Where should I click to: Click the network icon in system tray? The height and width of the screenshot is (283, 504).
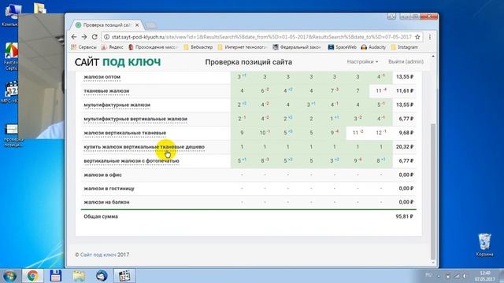coord(457,276)
